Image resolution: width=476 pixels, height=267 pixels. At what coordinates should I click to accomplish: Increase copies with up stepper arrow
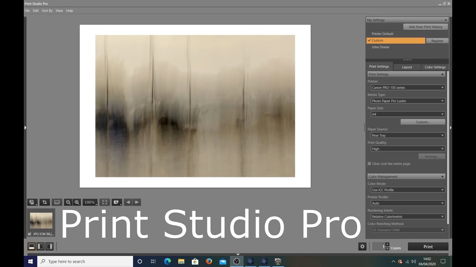(x=387, y=244)
